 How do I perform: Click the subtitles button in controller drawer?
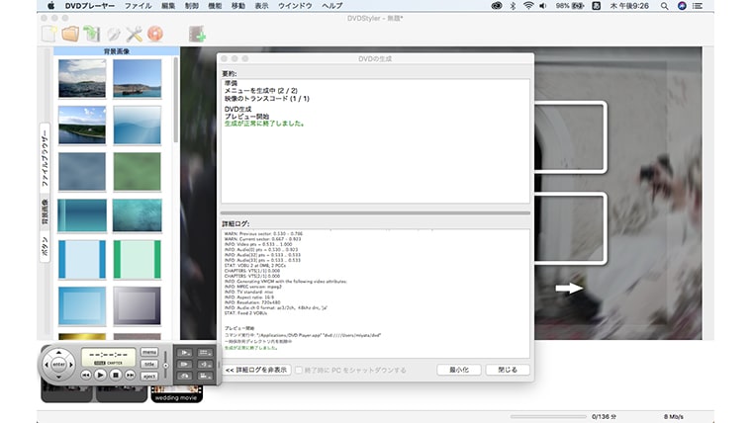tap(205, 353)
